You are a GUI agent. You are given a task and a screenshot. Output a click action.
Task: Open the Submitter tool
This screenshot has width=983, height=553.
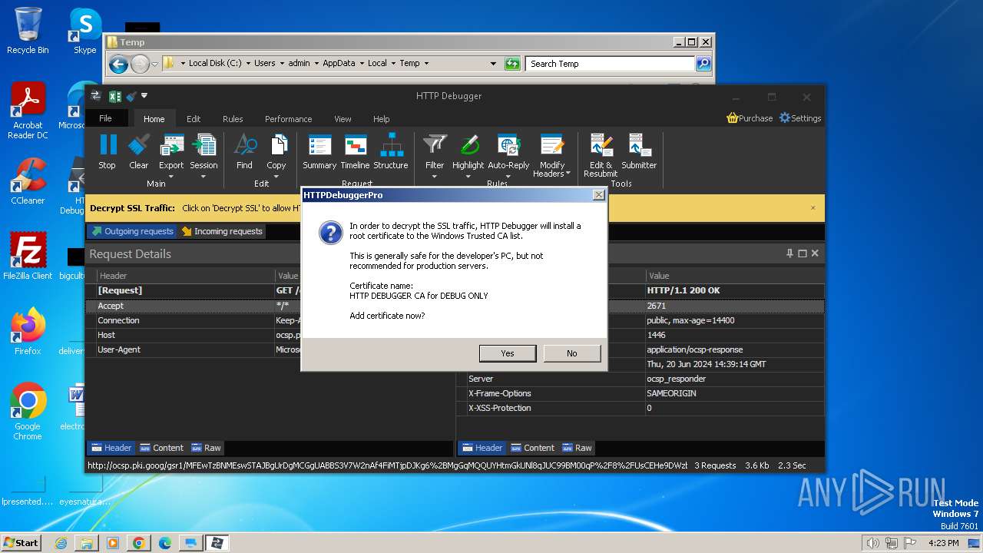click(x=639, y=151)
